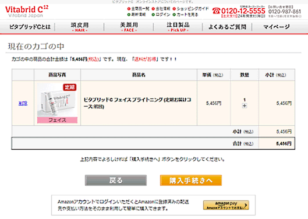
Task: Open the よくあるご質問 menu
Action: (x=227, y=27)
